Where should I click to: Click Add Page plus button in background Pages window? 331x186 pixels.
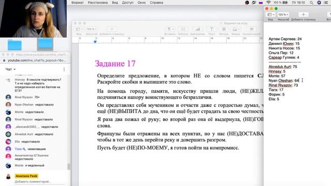pyautogui.click(x=112, y=29)
